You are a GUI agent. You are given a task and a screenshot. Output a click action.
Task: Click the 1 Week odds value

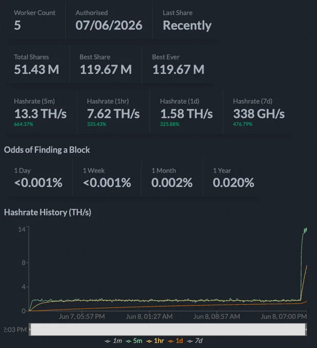107,183
